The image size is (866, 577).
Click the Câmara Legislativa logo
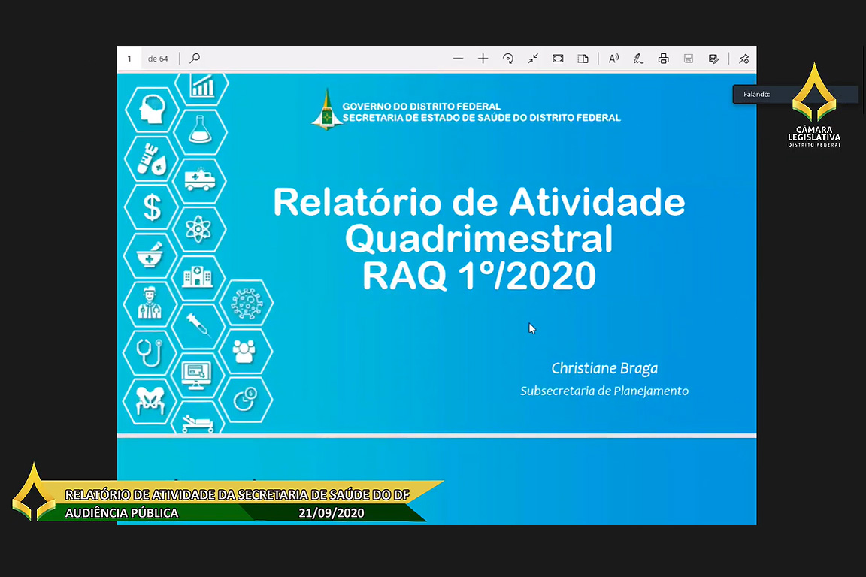coord(814,105)
